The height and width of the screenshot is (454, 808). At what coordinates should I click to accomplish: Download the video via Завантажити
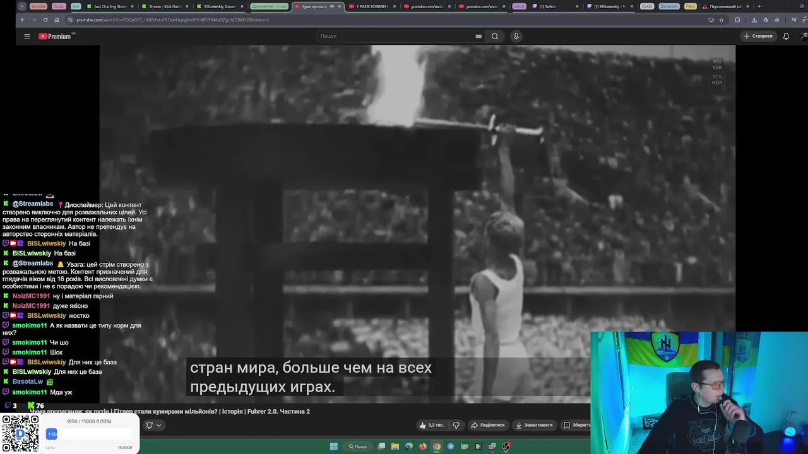534,425
